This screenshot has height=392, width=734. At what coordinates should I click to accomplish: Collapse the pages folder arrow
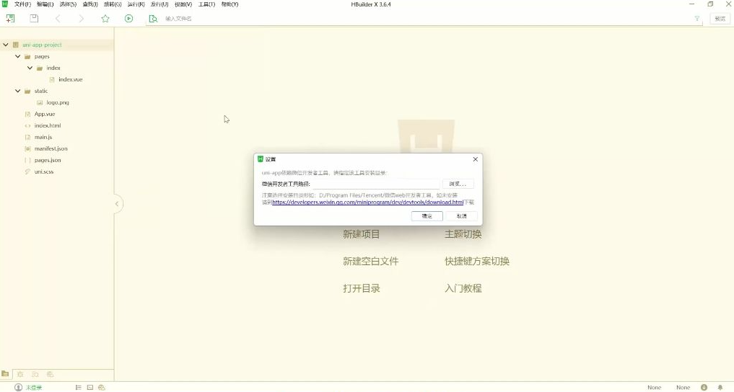(x=18, y=56)
